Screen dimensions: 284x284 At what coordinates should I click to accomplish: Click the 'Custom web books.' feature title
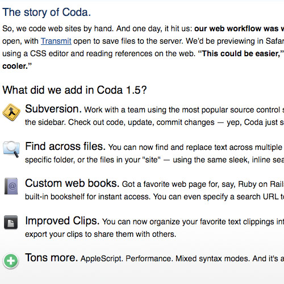tap(72, 183)
